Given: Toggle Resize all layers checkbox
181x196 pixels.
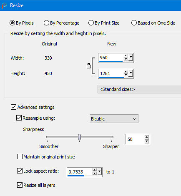Looking at the screenshot, I should tap(20, 185).
